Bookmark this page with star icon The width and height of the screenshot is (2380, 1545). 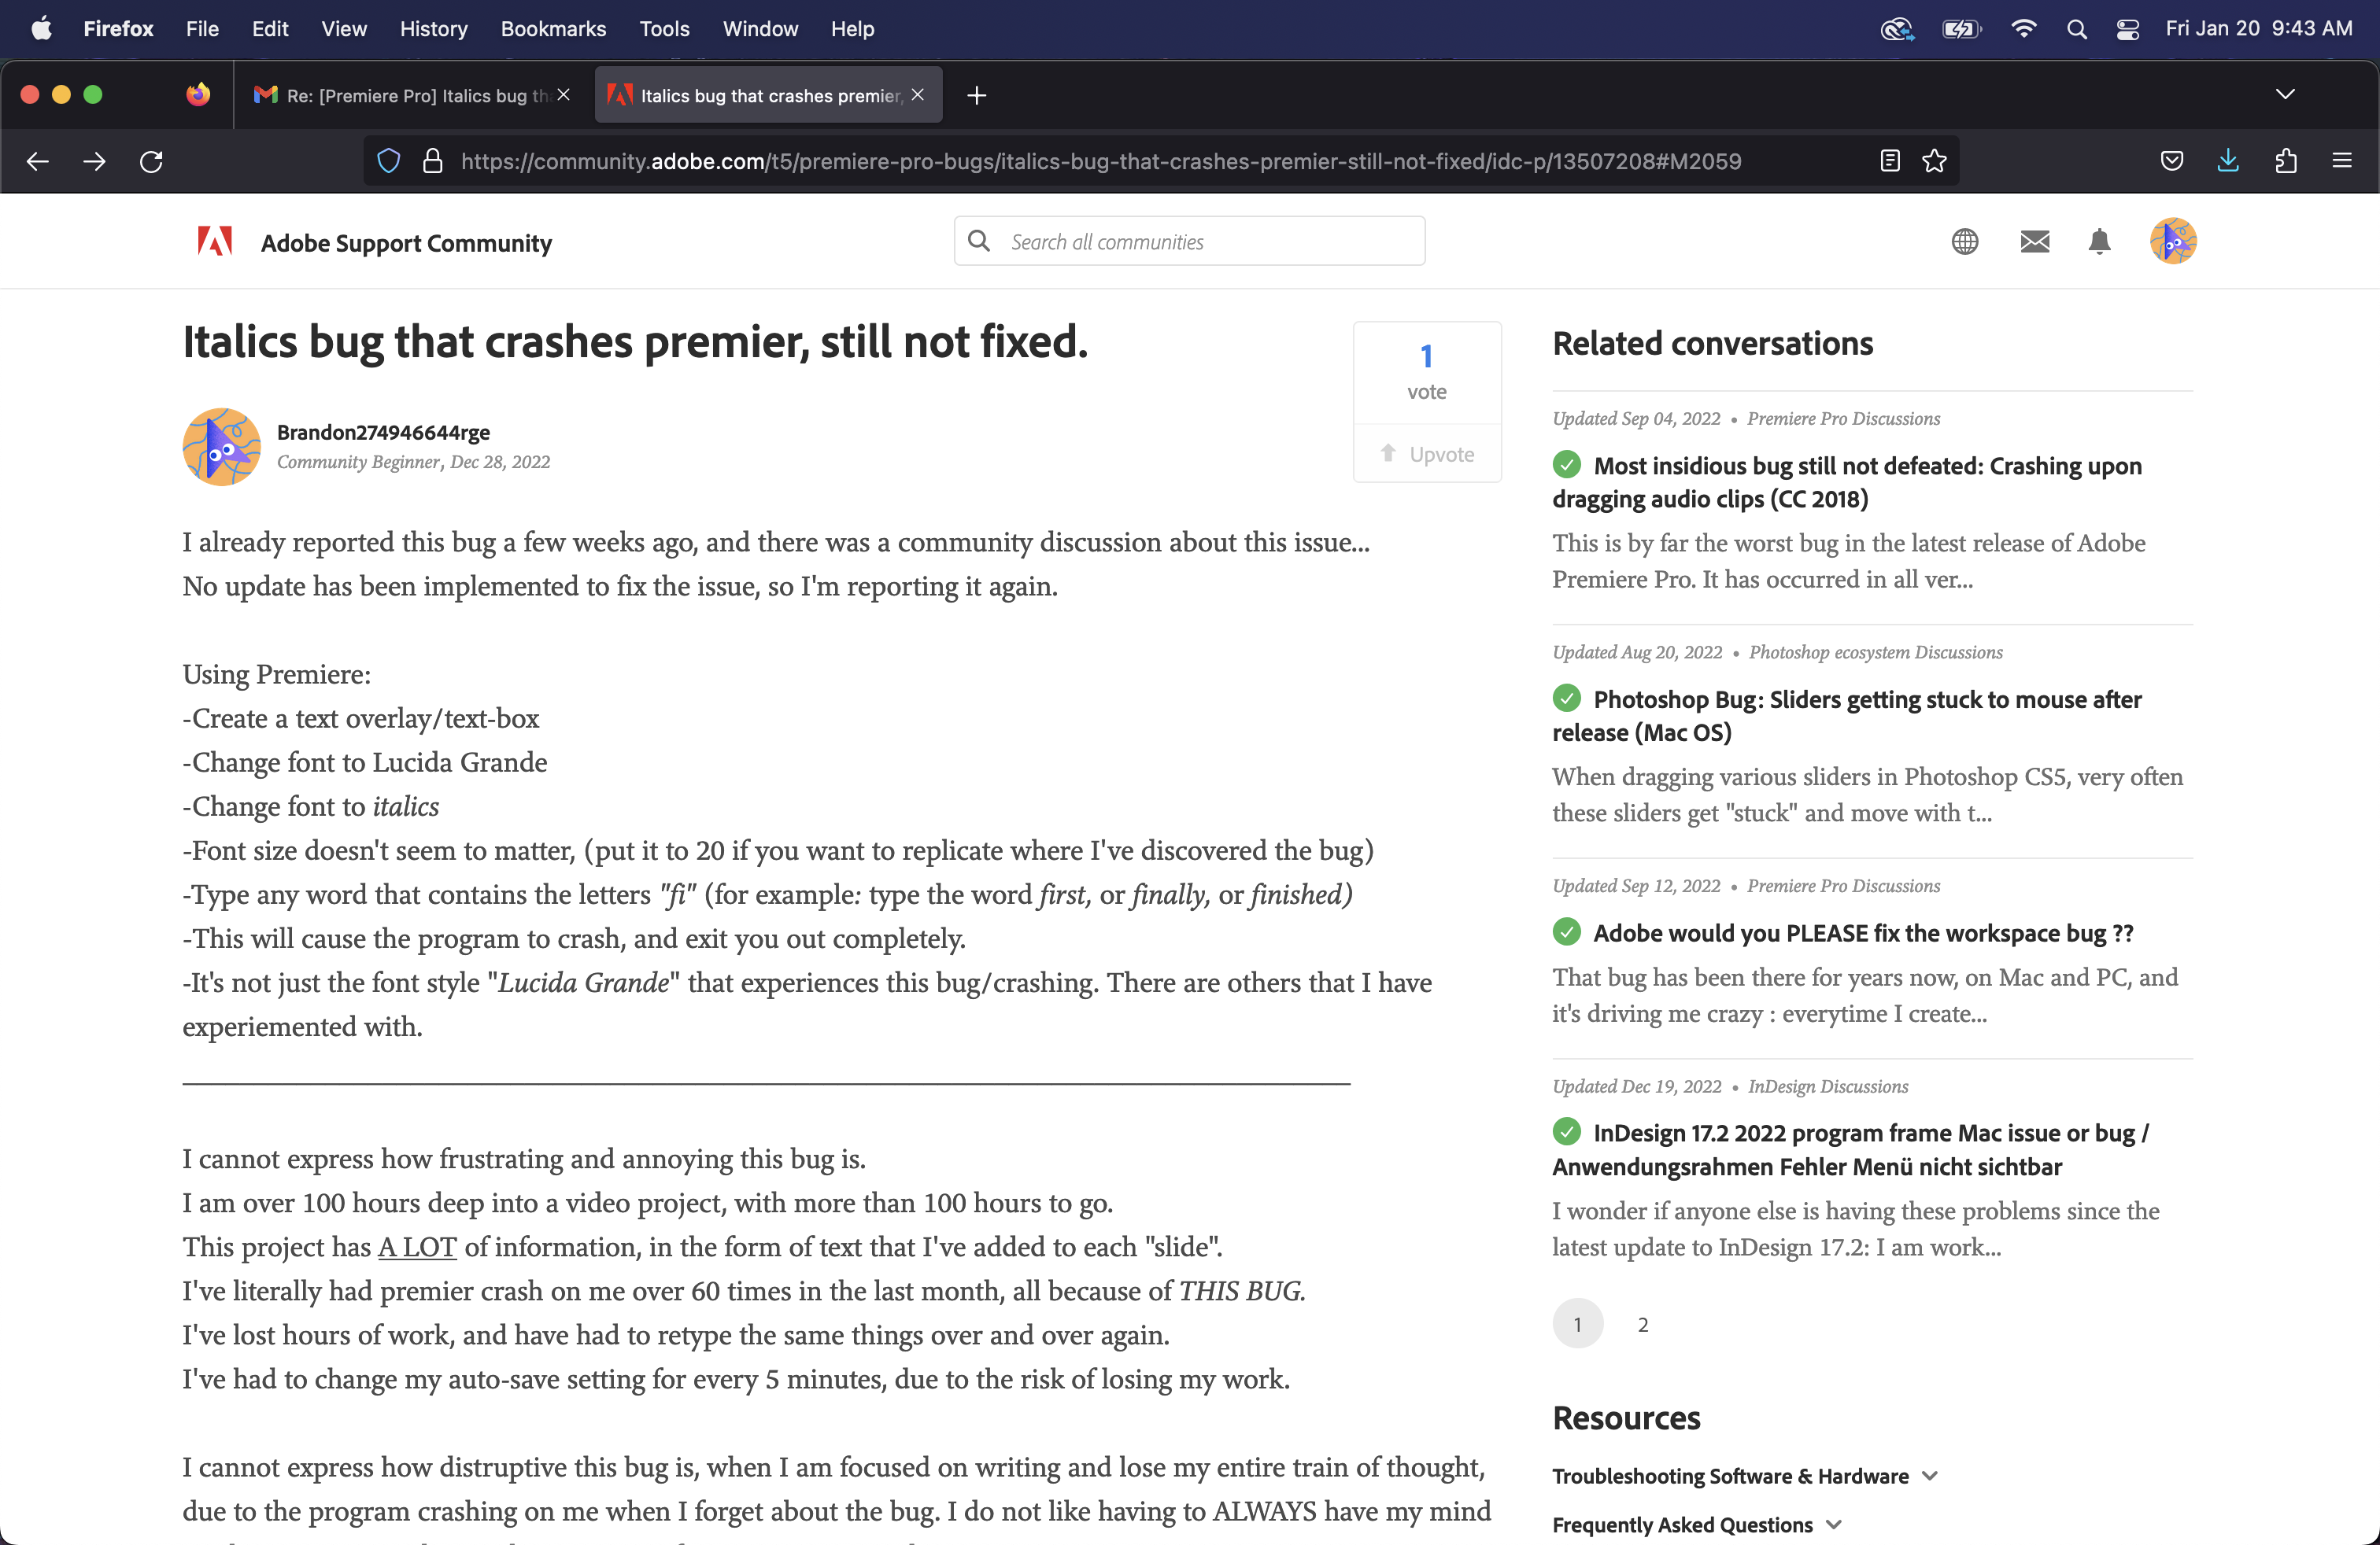1934,161
